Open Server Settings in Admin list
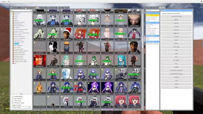Viewport: 203px width, 114px height. coord(150,32)
